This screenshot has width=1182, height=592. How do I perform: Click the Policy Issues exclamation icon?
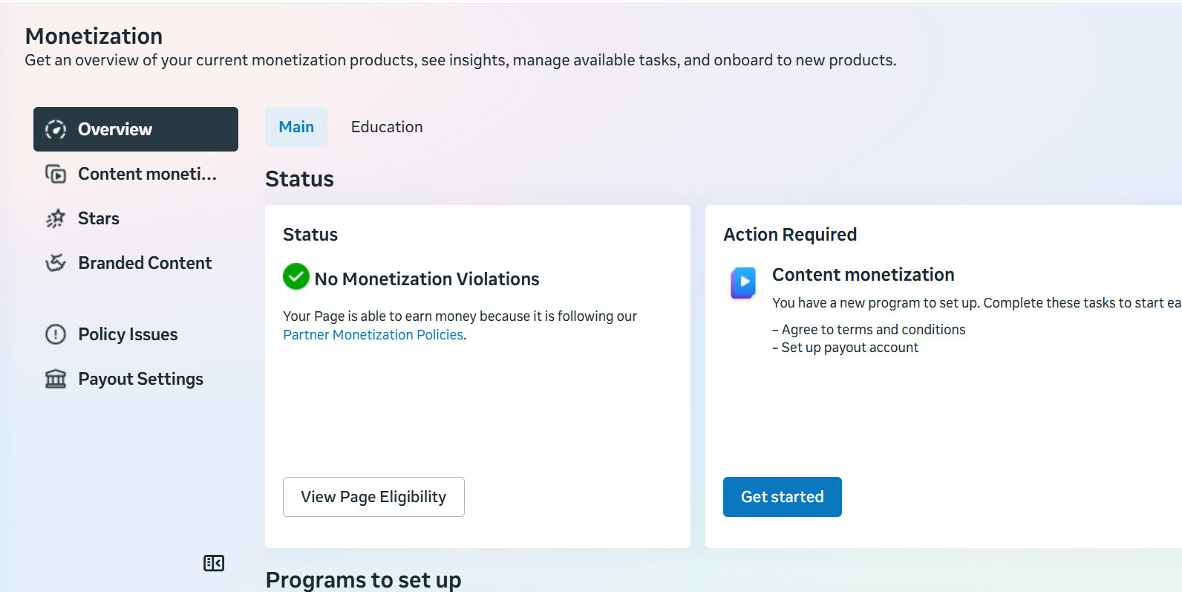56,334
